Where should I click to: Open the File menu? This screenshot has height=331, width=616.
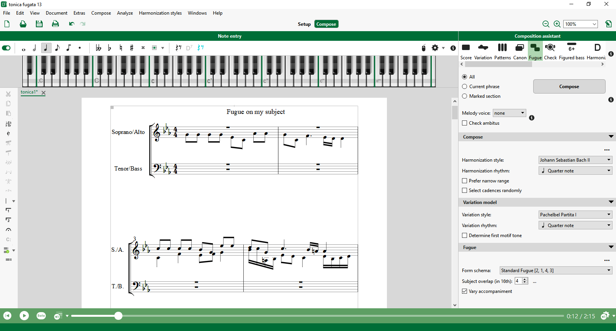pos(7,13)
